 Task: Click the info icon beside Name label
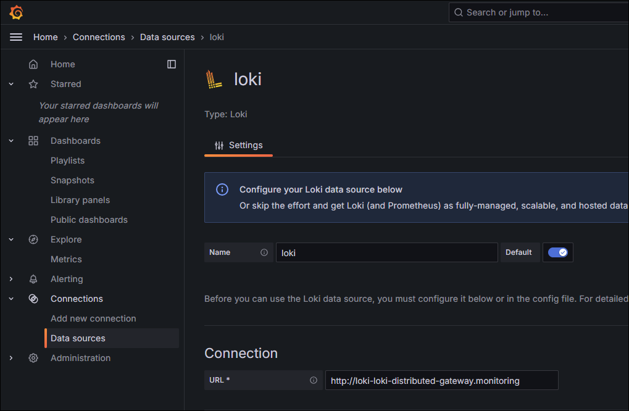point(264,252)
